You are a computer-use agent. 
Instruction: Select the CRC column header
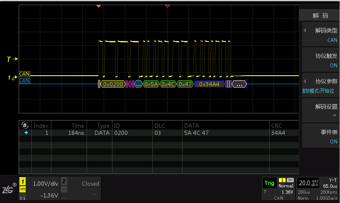point(277,126)
